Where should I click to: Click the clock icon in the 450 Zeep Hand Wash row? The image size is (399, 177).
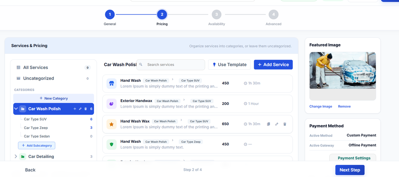[x=245, y=144]
